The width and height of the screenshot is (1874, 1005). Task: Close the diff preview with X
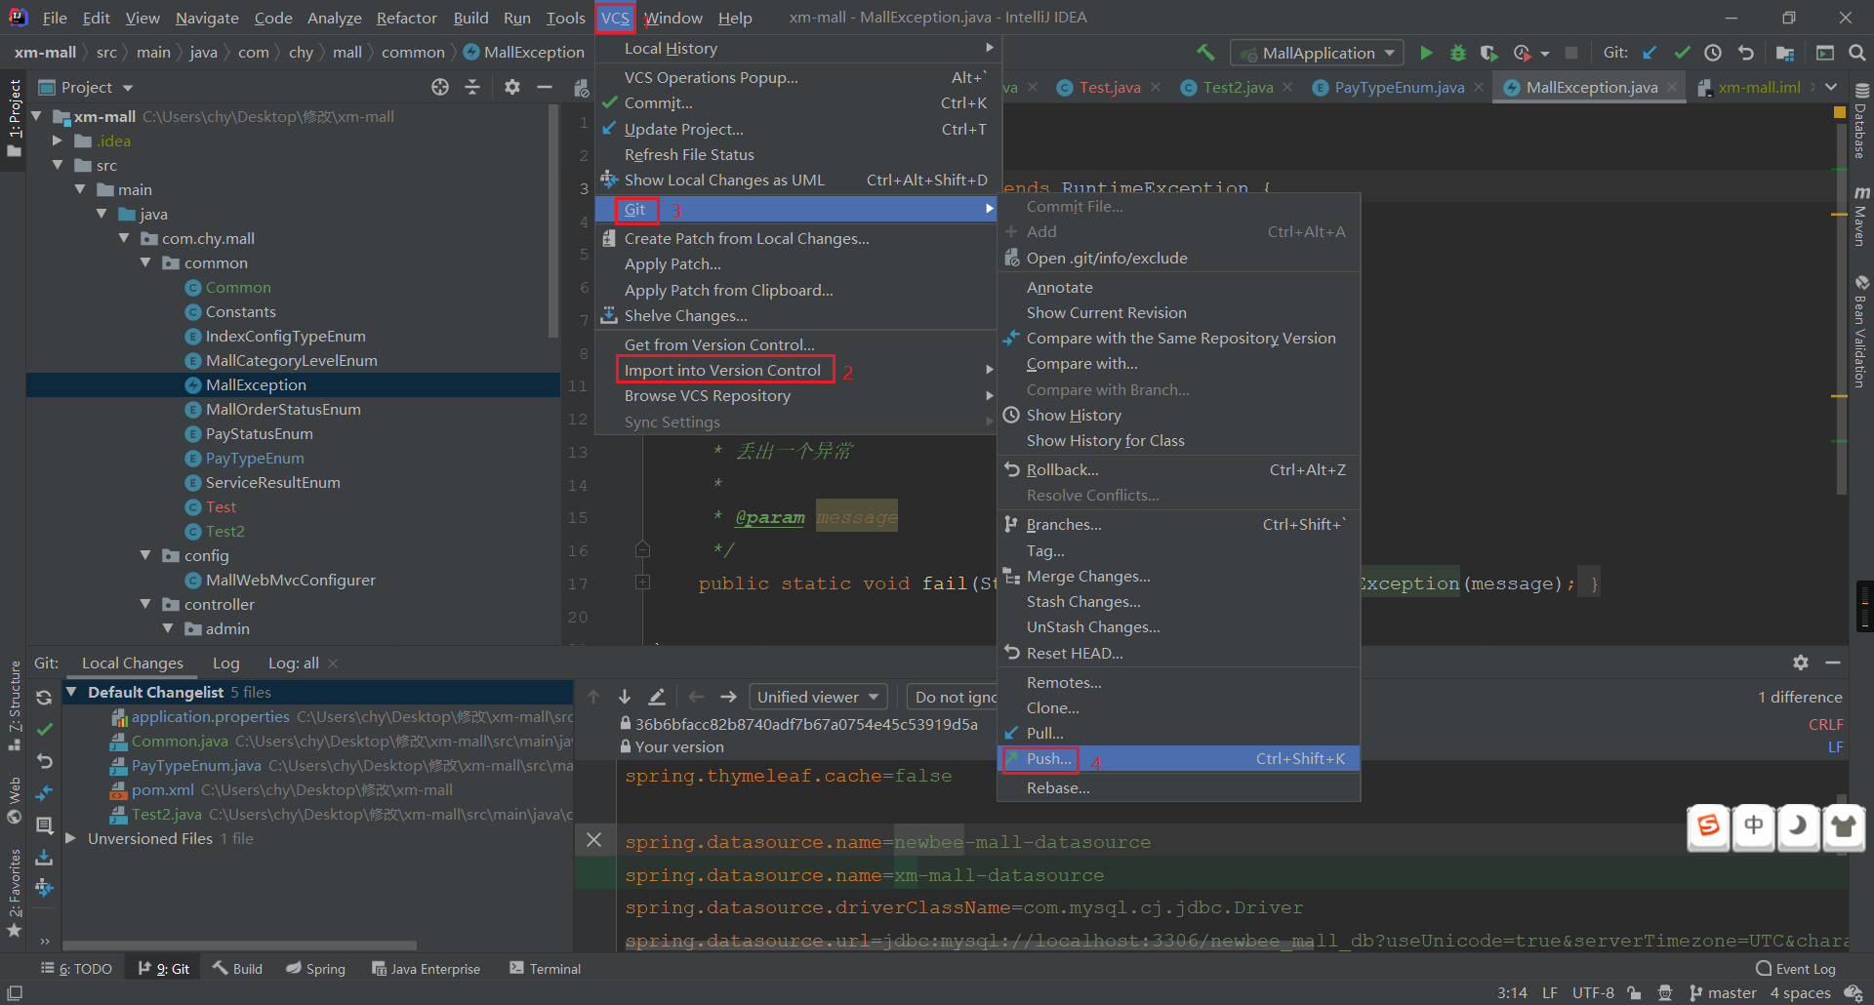(x=593, y=839)
